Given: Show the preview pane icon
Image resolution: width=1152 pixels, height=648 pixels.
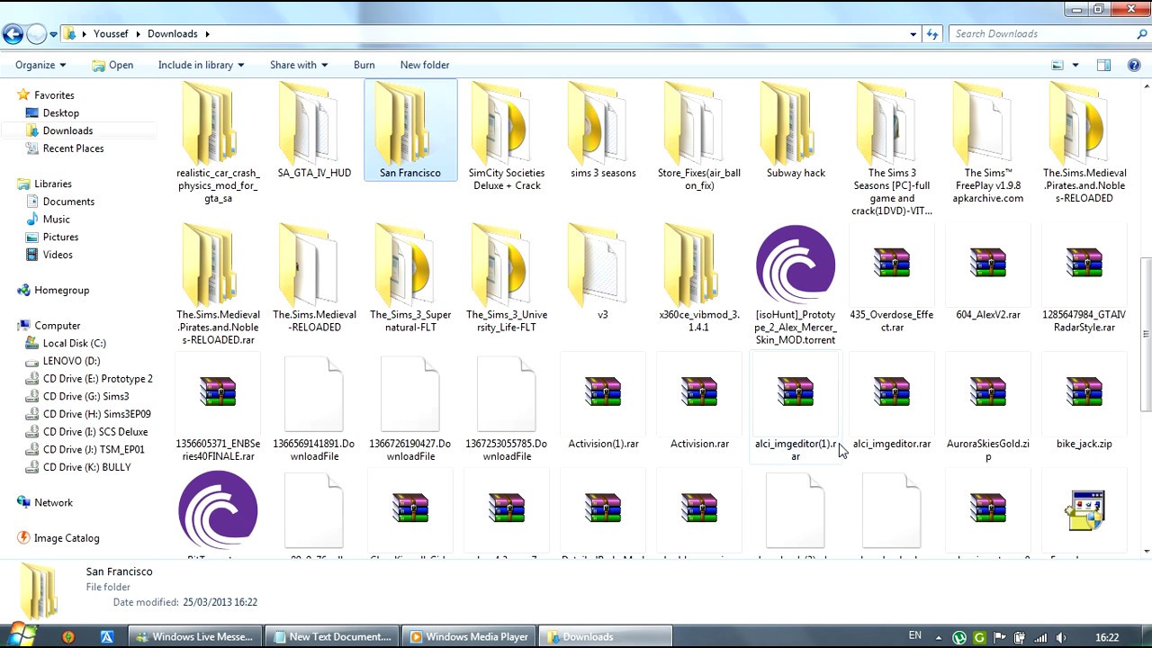Looking at the screenshot, I should point(1103,65).
